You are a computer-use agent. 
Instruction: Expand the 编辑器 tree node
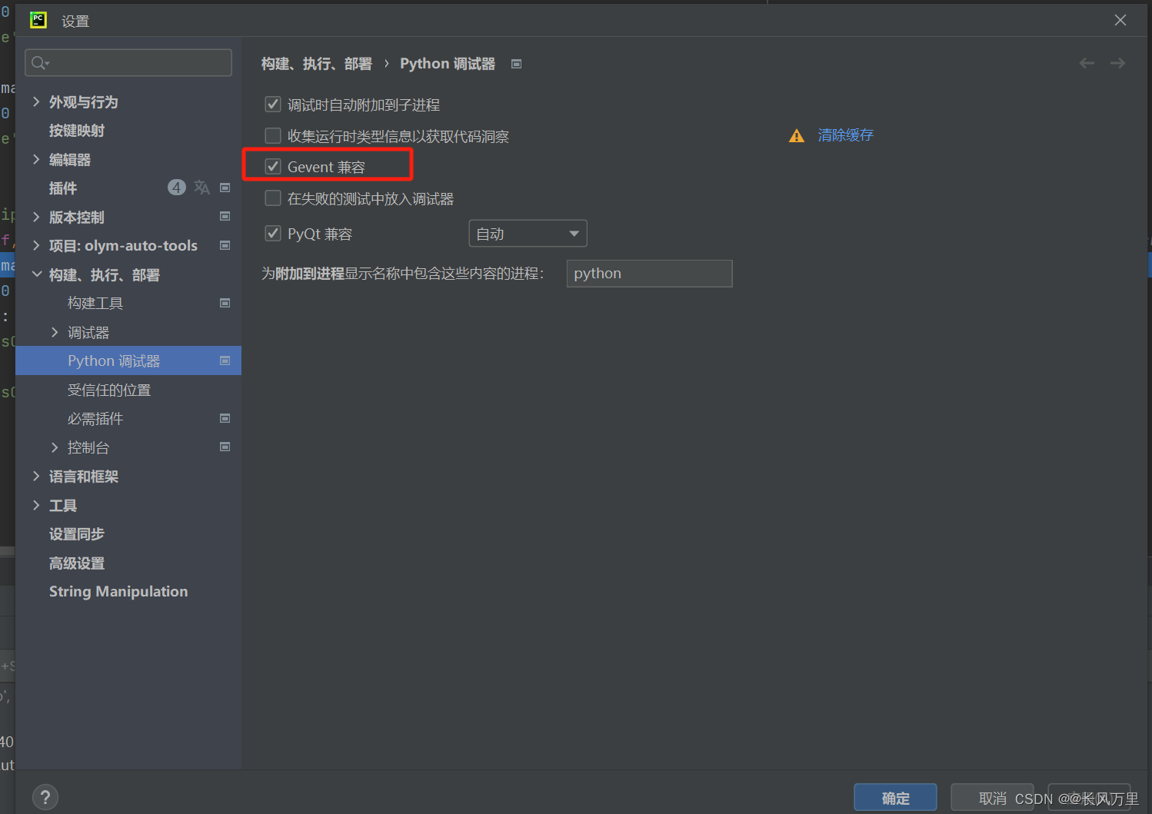(x=36, y=159)
